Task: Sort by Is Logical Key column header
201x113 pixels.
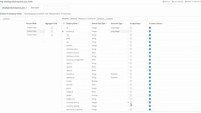Action: coord(135,24)
